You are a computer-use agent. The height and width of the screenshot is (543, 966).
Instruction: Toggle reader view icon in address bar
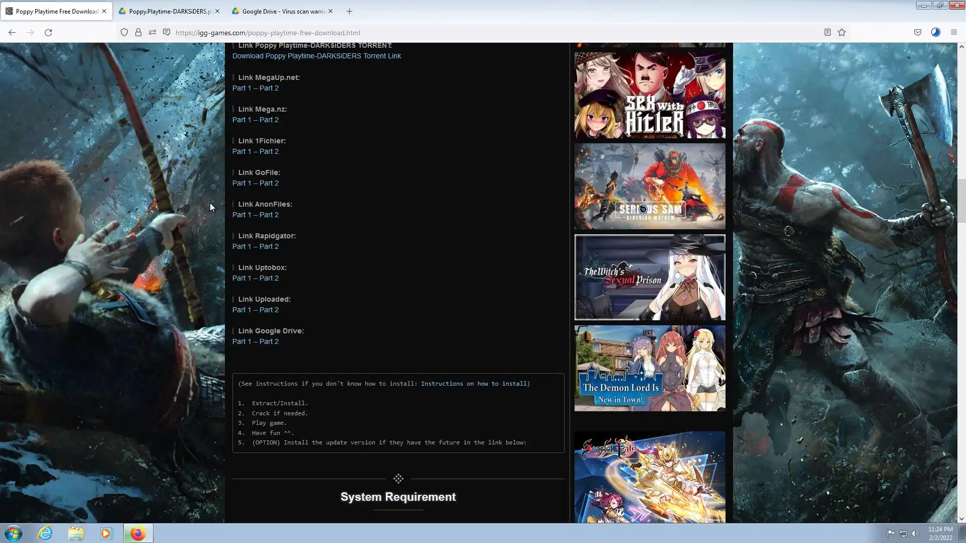pyautogui.click(x=827, y=33)
